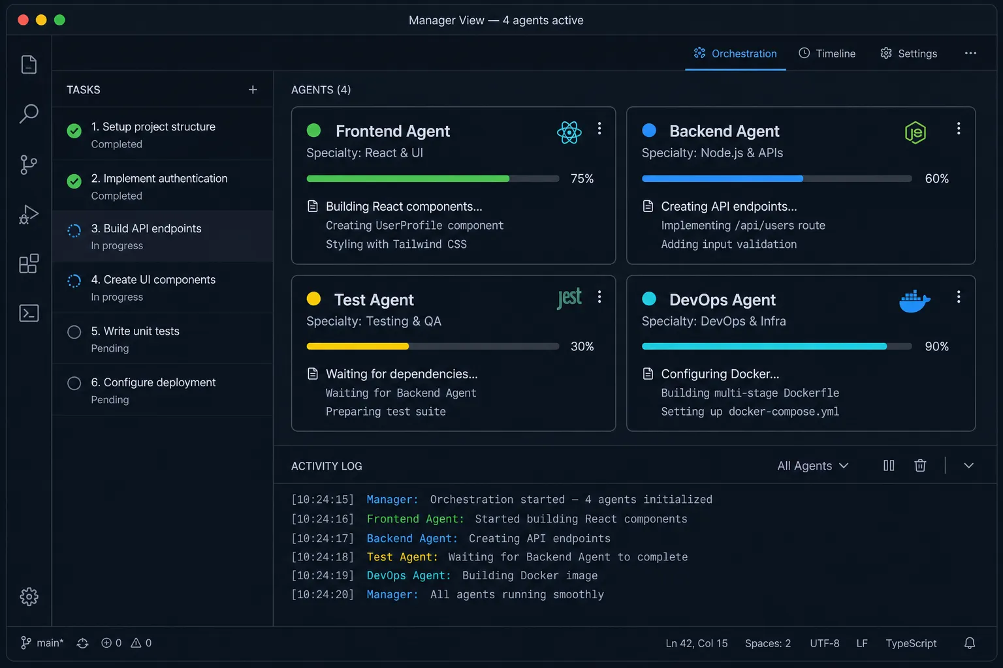1003x668 pixels.
Task: Open notifications bell in status bar
Action: (x=970, y=643)
